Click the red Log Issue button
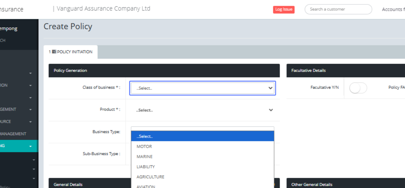The width and height of the screenshot is (405, 188). 283,9
